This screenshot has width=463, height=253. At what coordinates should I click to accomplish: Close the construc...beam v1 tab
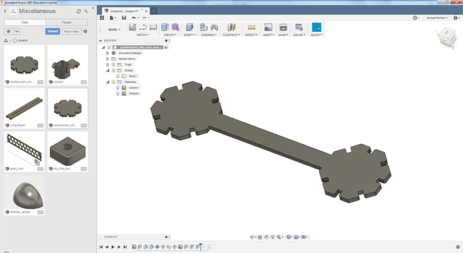pos(146,11)
